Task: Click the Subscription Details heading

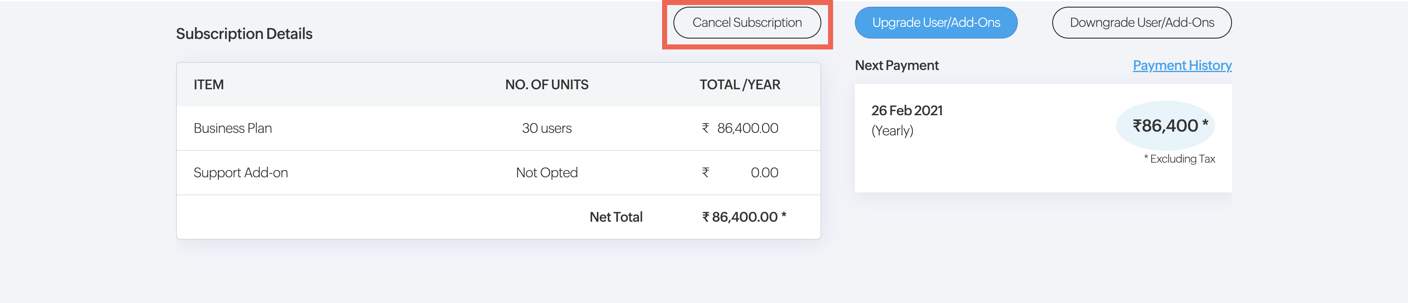Action: [244, 34]
